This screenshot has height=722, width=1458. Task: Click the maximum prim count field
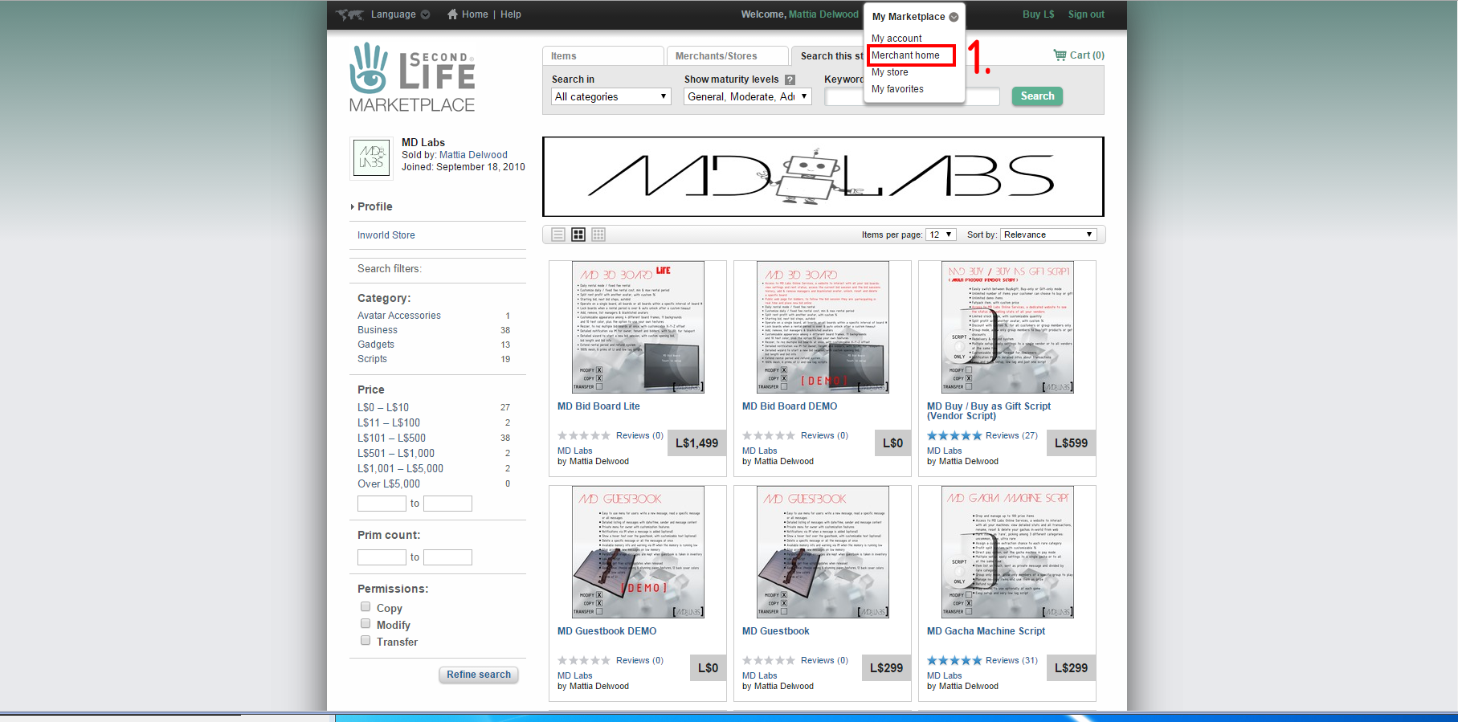point(447,557)
